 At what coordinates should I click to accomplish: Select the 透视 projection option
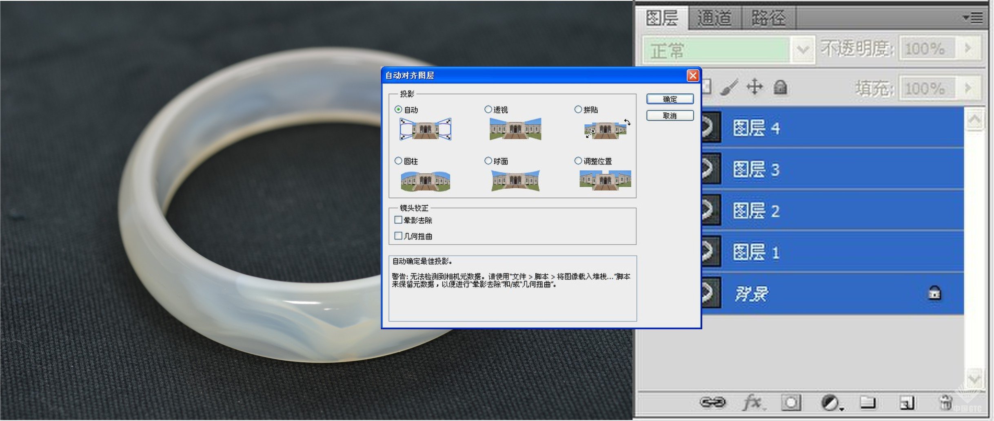pyautogui.click(x=488, y=109)
